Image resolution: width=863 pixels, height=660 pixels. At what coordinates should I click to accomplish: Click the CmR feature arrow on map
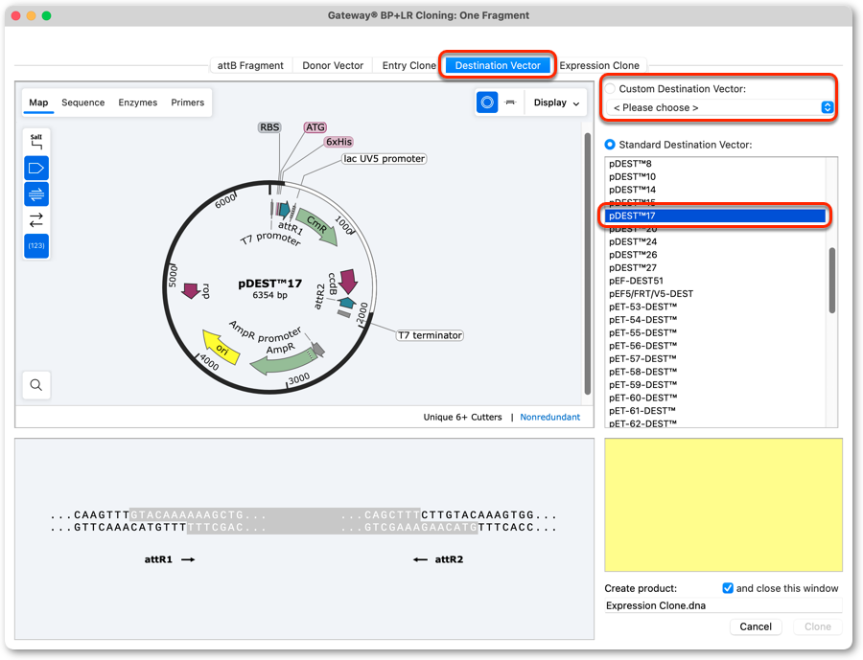[317, 227]
